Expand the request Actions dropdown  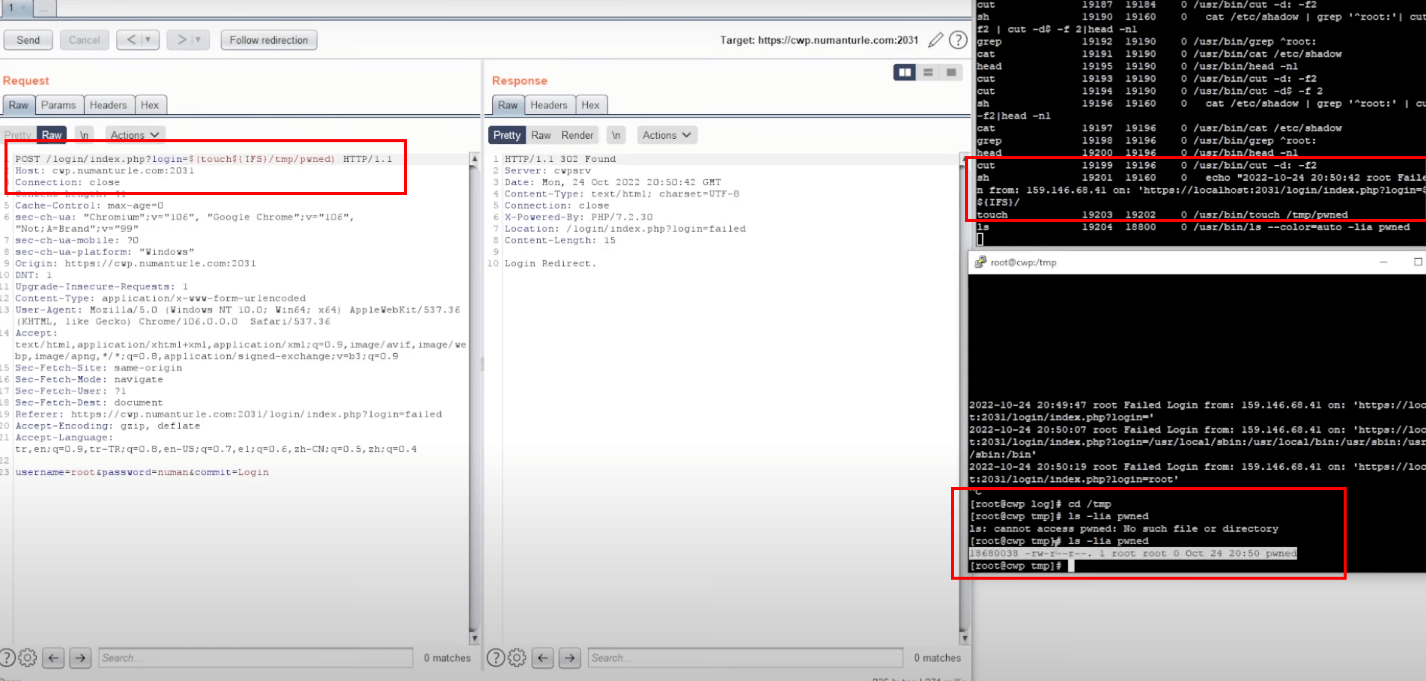pyautogui.click(x=134, y=135)
